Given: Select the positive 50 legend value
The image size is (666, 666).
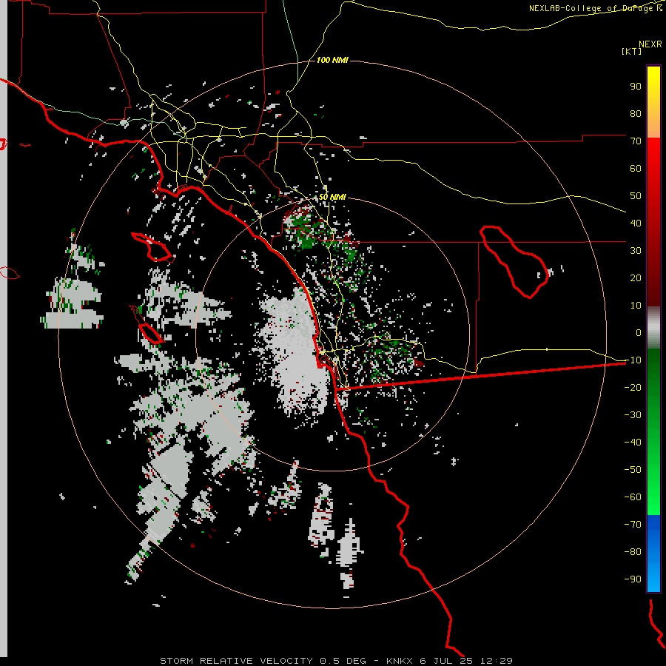Looking at the screenshot, I should (636, 196).
